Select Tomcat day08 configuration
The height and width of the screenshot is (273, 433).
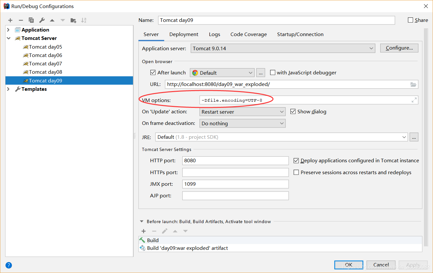click(x=69, y=72)
